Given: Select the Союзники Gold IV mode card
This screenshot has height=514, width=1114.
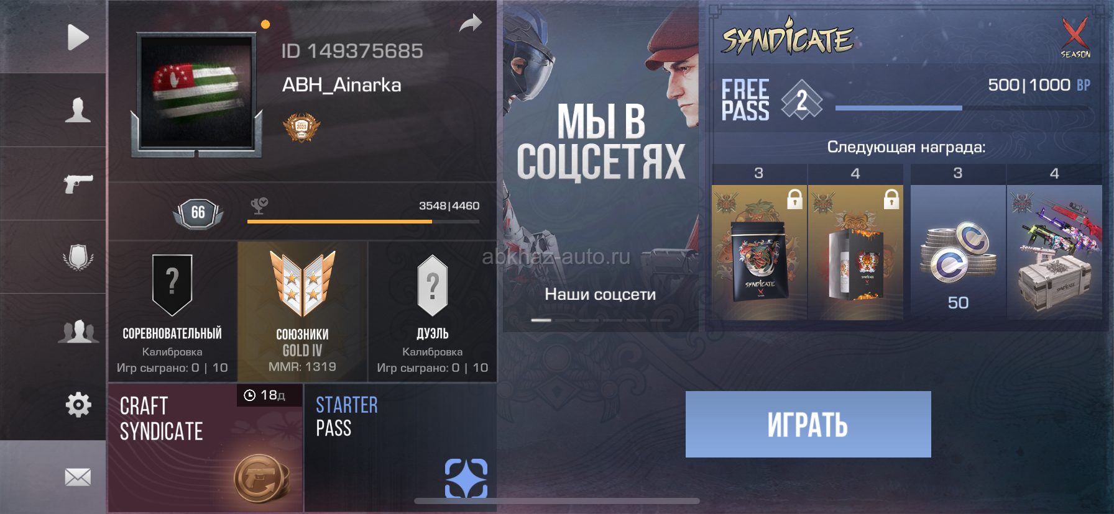Looking at the screenshot, I should (x=303, y=312).
